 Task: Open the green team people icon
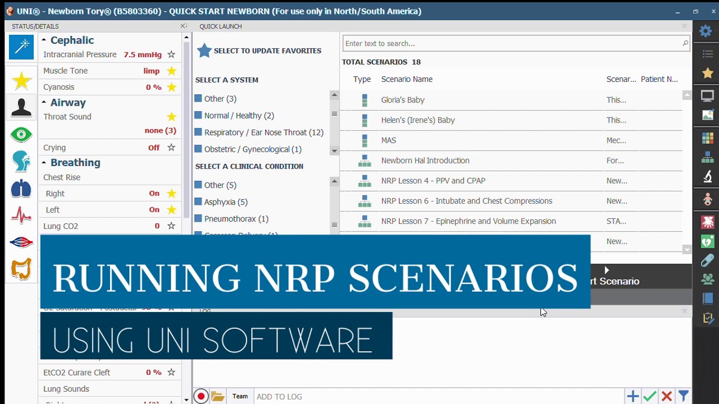[x=707, y=279]
